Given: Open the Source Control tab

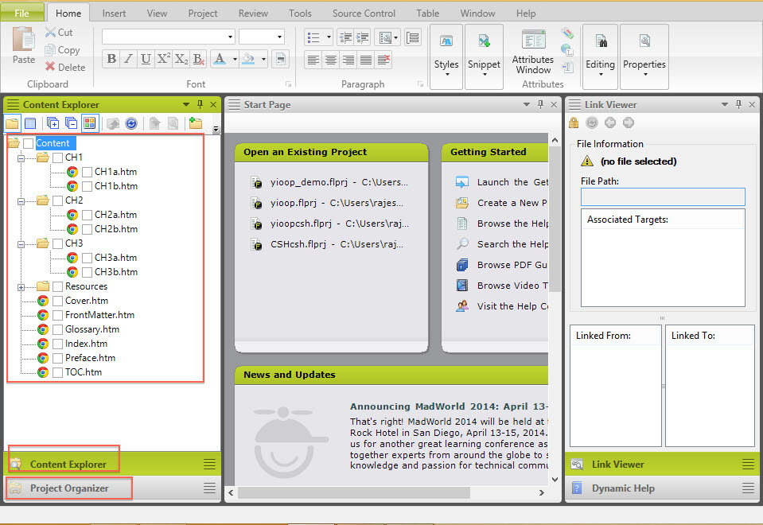Looking at the screenshot, I should tap(364, 14).
